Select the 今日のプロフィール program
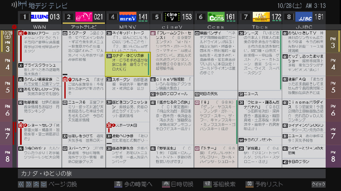341x191 pixels. 172,94
